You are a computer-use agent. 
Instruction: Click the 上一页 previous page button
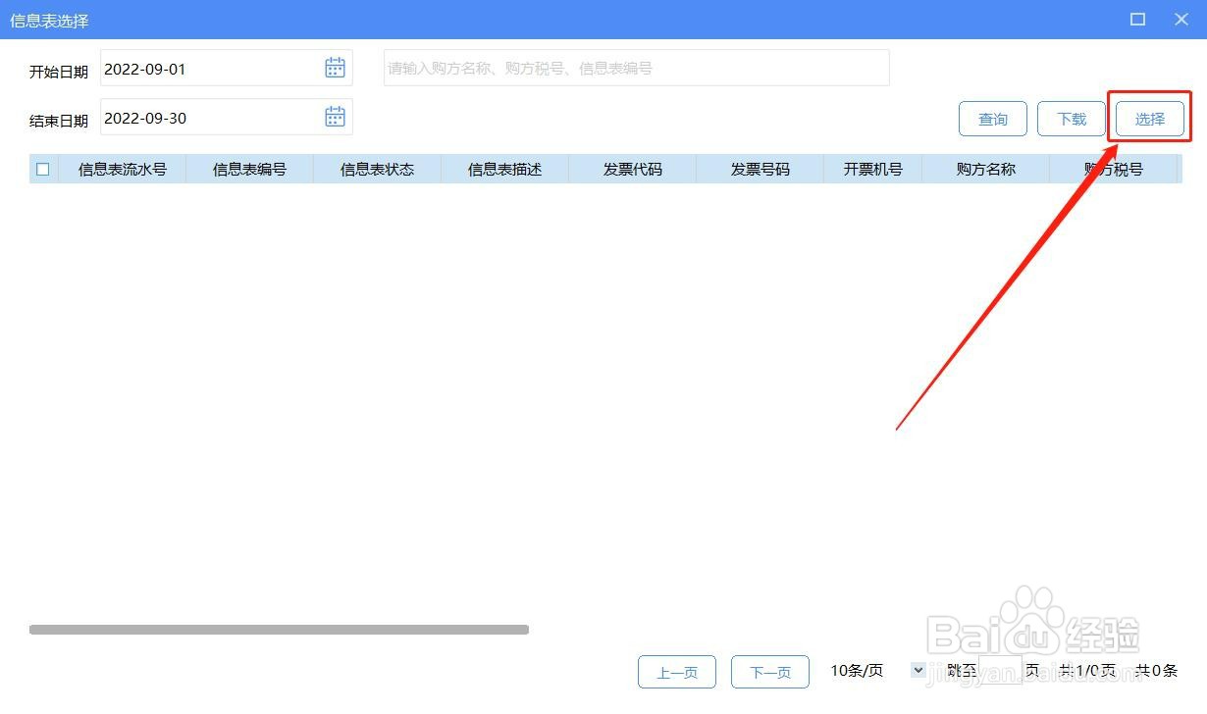677,672
